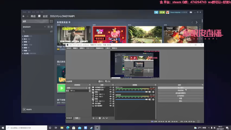The width and height of the screenshot is (231, 130).
Task: Open File Explorer from taskbar
Action: point(62,128)
